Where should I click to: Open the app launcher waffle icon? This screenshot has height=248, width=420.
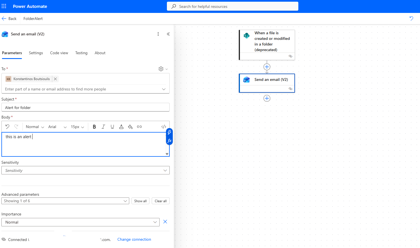point(4,6)
